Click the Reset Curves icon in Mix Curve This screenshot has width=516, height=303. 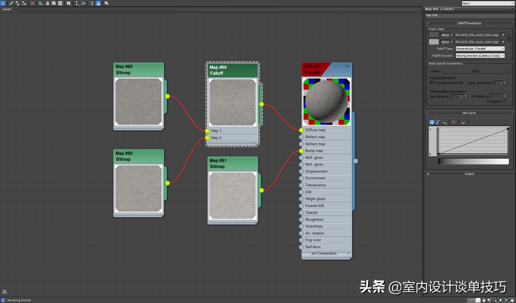pos(463,122)
